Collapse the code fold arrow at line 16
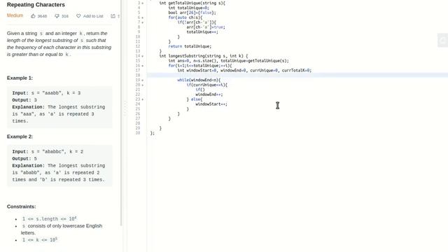The image size is (448, 252). point(143,66)
